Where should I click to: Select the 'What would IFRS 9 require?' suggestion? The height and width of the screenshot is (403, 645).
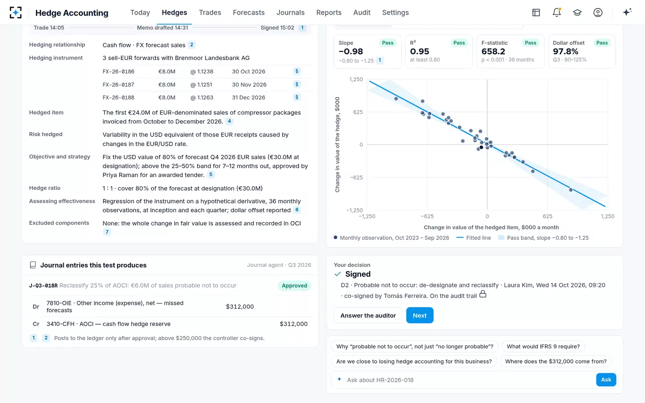coord(543,347)
